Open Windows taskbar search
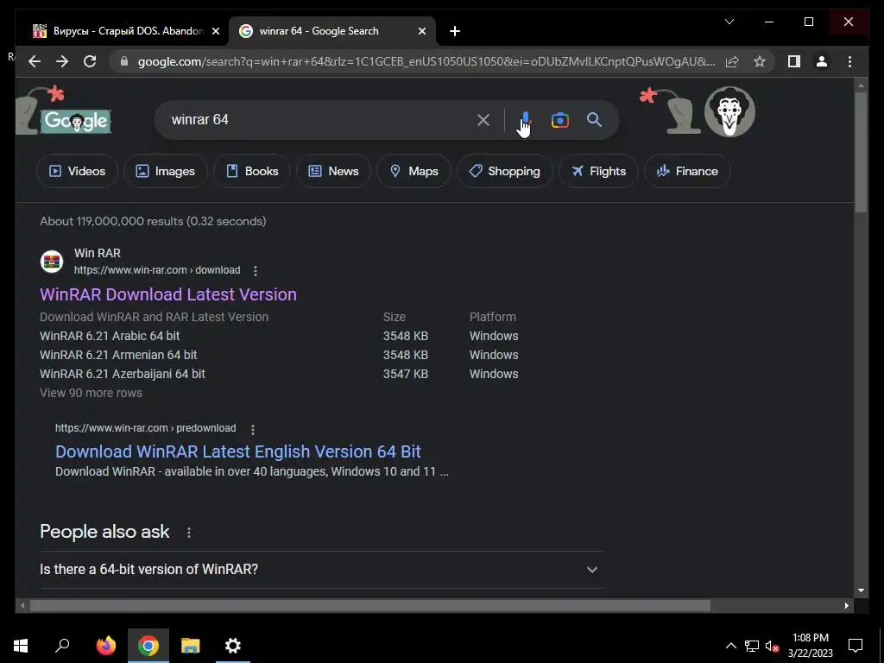 click(x=62, y=646)
